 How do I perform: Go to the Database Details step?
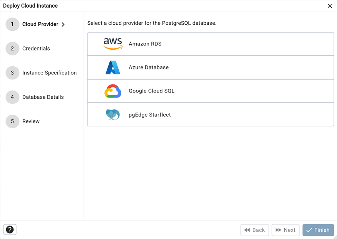click(x=43, y=97)
